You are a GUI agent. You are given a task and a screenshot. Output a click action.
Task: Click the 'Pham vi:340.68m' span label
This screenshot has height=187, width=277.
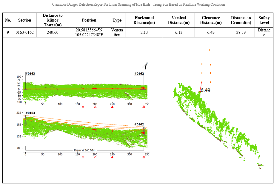[84, 150]
